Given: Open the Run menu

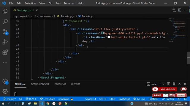Looking at the screenshot, I should pos(58,3).
